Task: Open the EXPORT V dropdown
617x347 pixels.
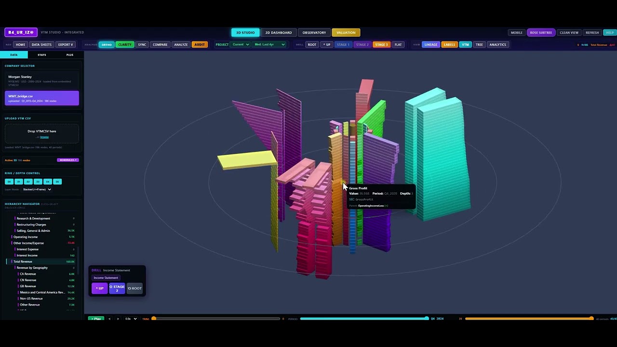Action: (x=65, y=44)
